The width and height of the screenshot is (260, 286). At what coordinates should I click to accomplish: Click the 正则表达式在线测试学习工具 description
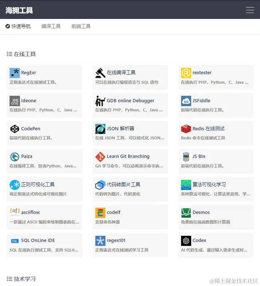pos(122,250)
